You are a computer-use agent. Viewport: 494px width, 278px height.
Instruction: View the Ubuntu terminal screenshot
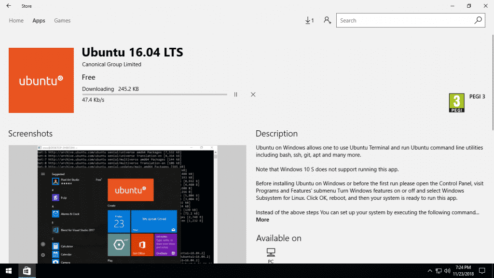(128, 203)
